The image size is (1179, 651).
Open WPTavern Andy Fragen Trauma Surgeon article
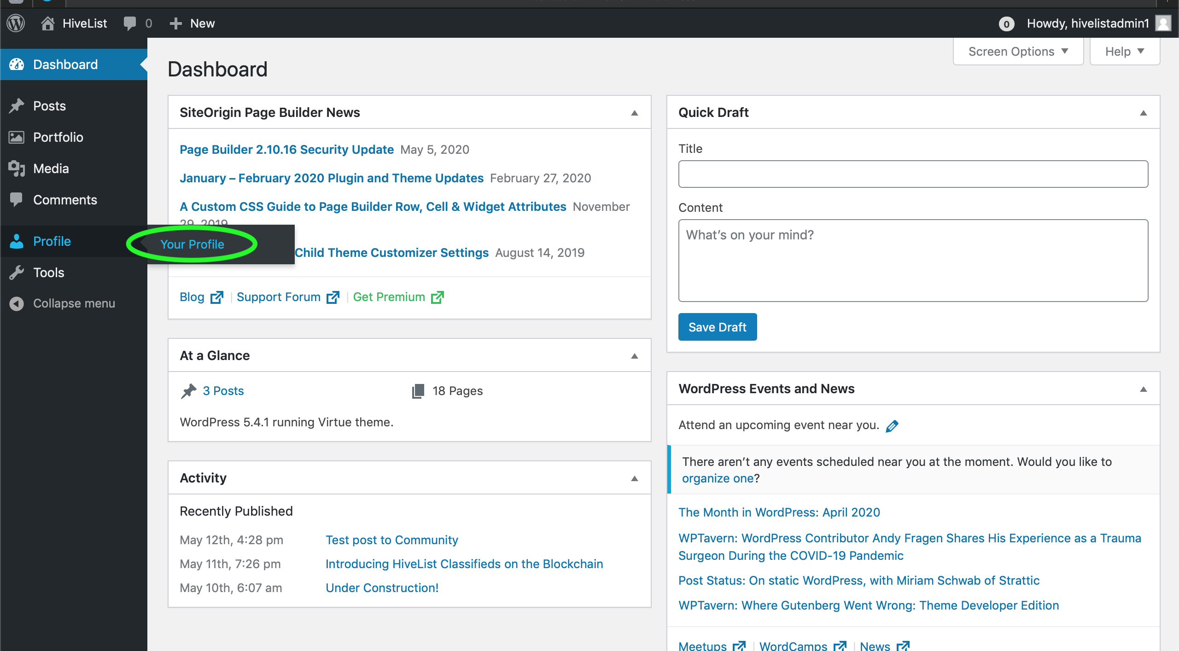coord(910,547)
